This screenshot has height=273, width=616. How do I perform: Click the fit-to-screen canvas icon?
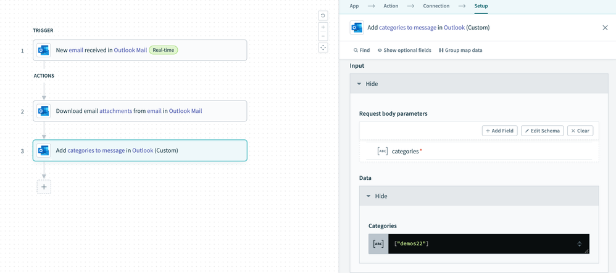click(x=323, y=48)
